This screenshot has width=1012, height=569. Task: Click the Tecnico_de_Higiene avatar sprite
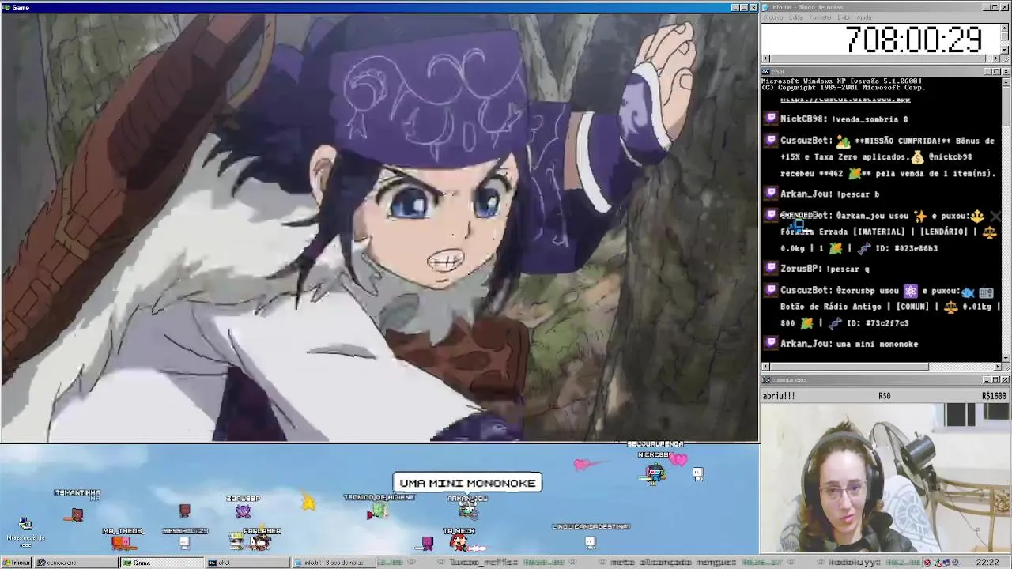[377, 511]
